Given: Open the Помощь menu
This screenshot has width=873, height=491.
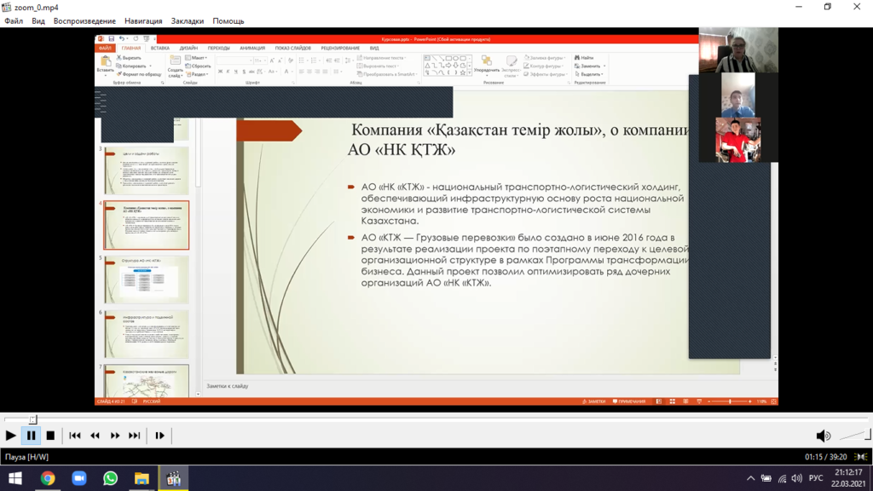Looking at the screenshot, I should click(228, 21).
